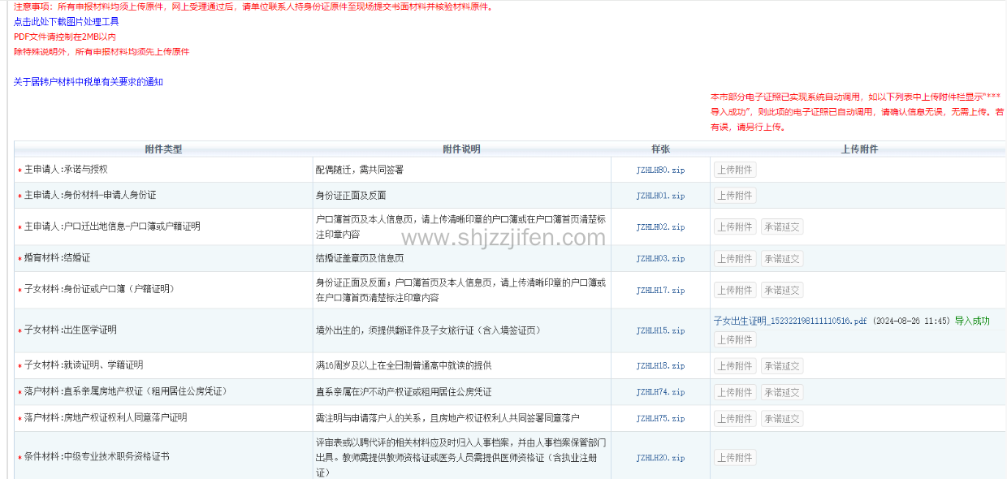Upload attachment for 中级专业技术职务资格证书
This screenshot has height=479, width=1007.
[735, 458]
